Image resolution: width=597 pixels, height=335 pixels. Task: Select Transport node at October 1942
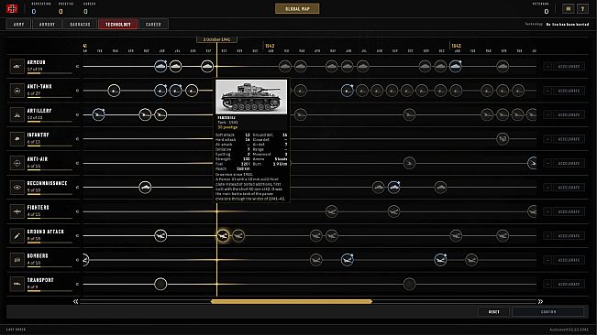[x=409, y=284]
